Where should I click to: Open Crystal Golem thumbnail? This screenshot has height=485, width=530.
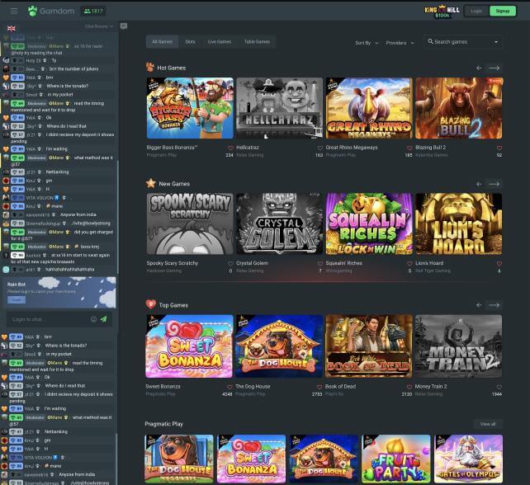click(280, 224)
